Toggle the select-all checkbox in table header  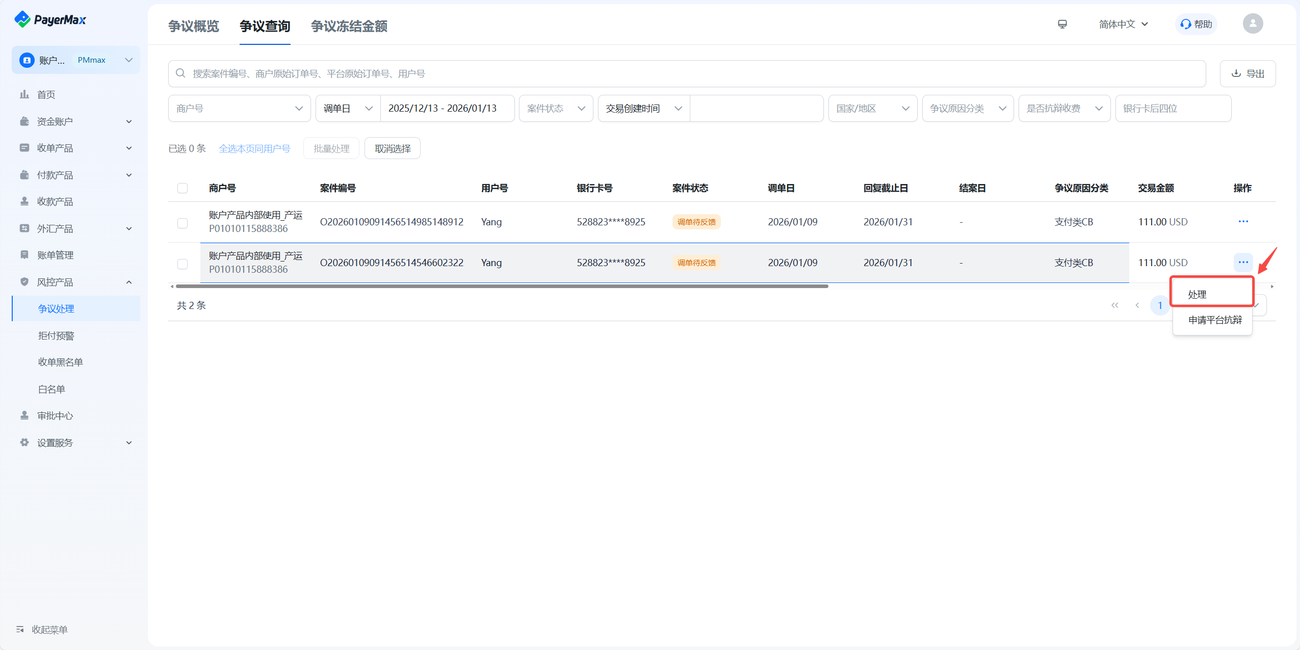pos(183,188)
